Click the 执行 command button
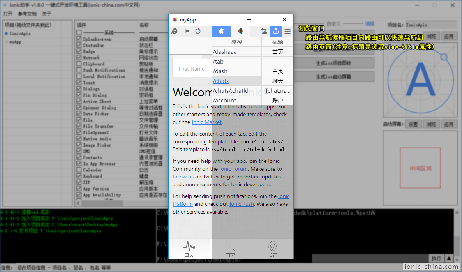This screenshot has width=462, height=272. point(436,258)
